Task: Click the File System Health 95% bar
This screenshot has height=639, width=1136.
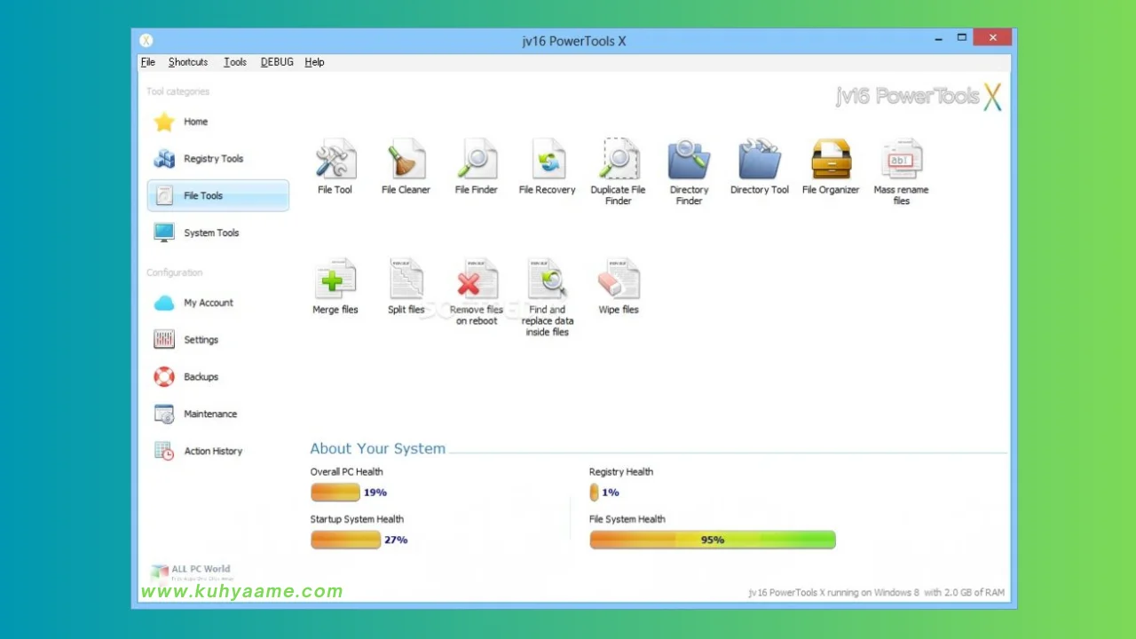Action: click(713, 540)
